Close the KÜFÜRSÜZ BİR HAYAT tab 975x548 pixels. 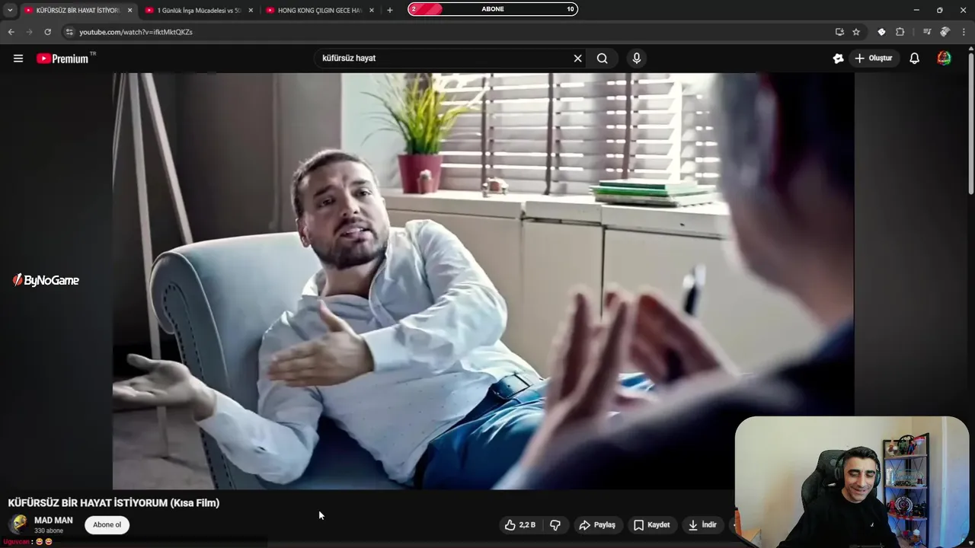[x=129, y=10]
